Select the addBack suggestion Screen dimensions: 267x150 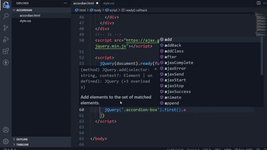pos(210,45)
